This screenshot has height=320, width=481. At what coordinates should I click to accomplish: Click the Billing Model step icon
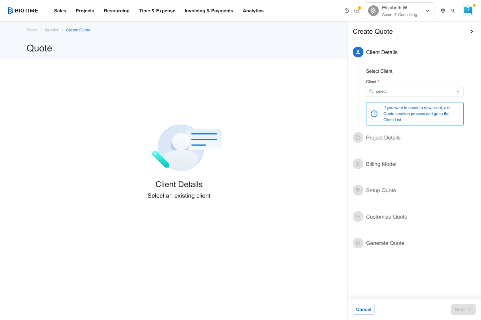(x=358, y=164)
